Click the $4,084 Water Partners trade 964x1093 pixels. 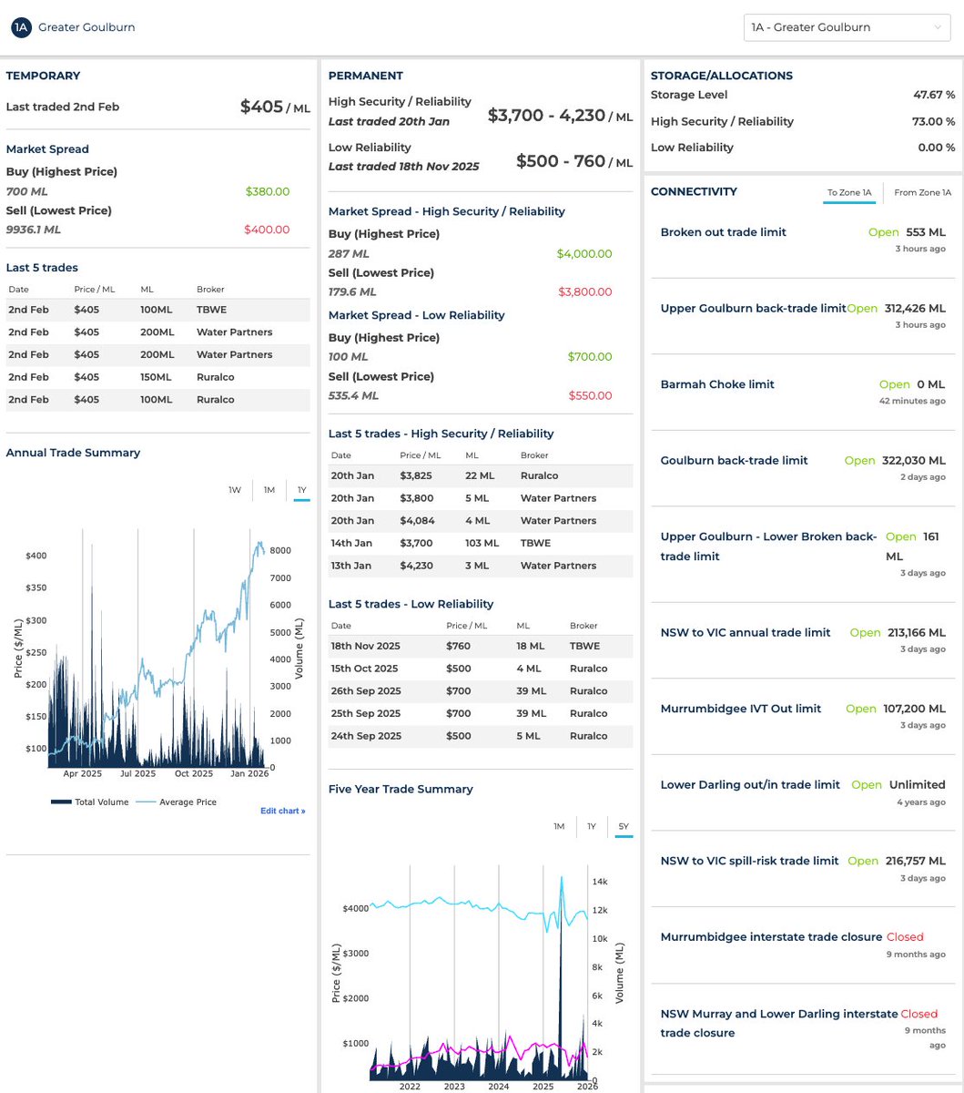(480, 521)
